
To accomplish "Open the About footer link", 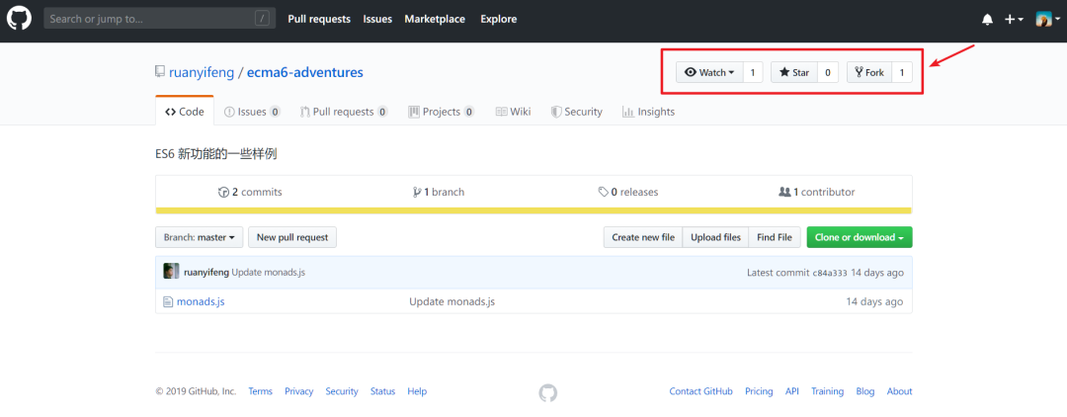I will (900, 391).
